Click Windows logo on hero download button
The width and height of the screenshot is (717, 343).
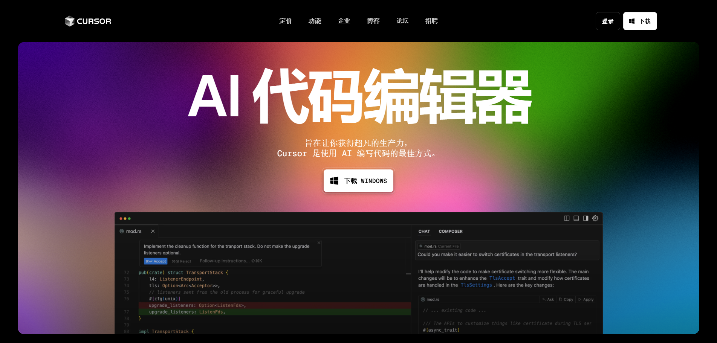(x=334, y=181)
